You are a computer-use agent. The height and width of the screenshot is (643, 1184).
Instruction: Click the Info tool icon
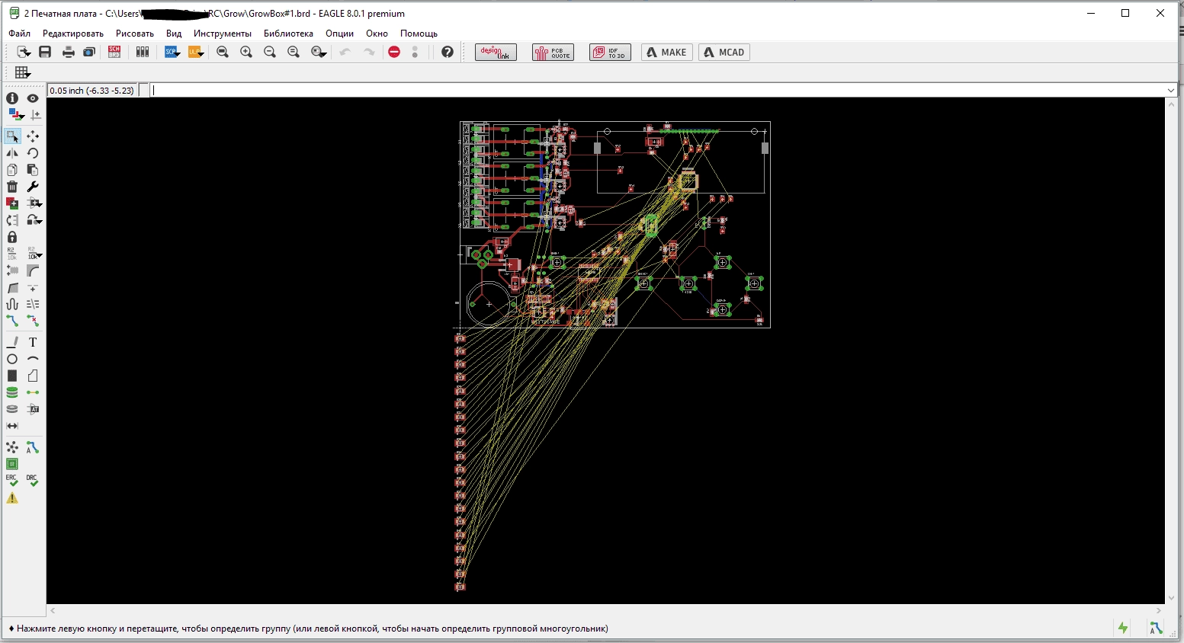12,98
